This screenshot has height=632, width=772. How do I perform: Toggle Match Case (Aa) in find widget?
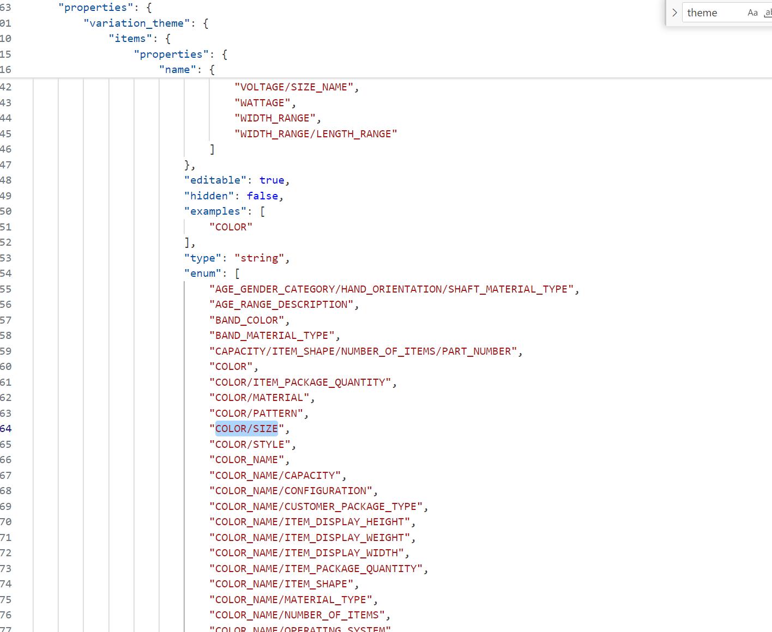752,13
